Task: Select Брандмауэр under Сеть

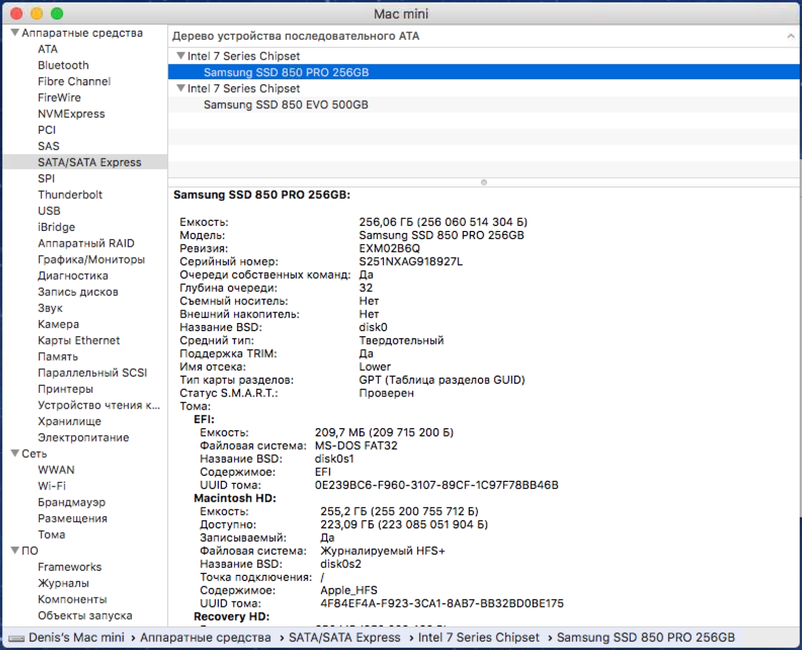Action: (72, 502)
